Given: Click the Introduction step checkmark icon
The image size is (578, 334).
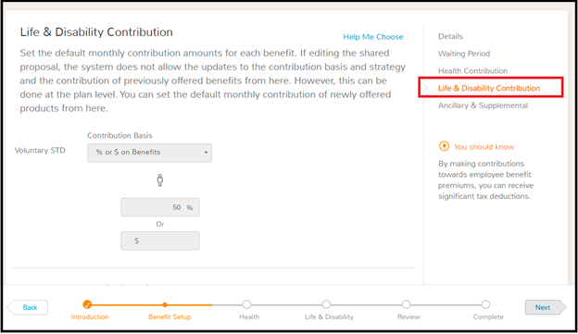Looking at the screenshot, I should pos(87,304).
